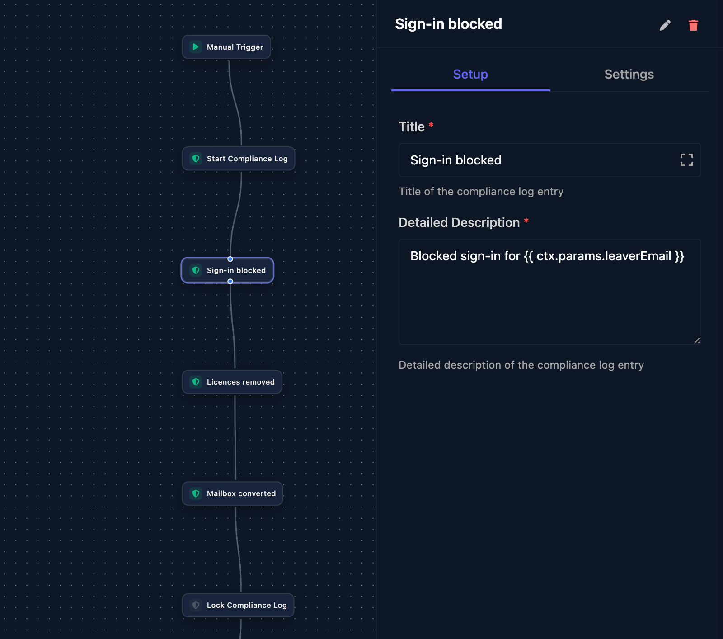Click the Detailed Description resize grip
The image size is (723, 639).
[x=697, y=341]
